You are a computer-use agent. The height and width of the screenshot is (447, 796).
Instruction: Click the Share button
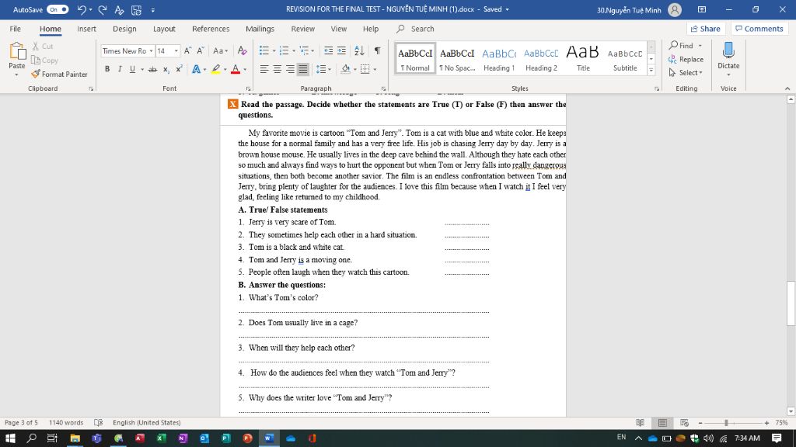[705, 29]
